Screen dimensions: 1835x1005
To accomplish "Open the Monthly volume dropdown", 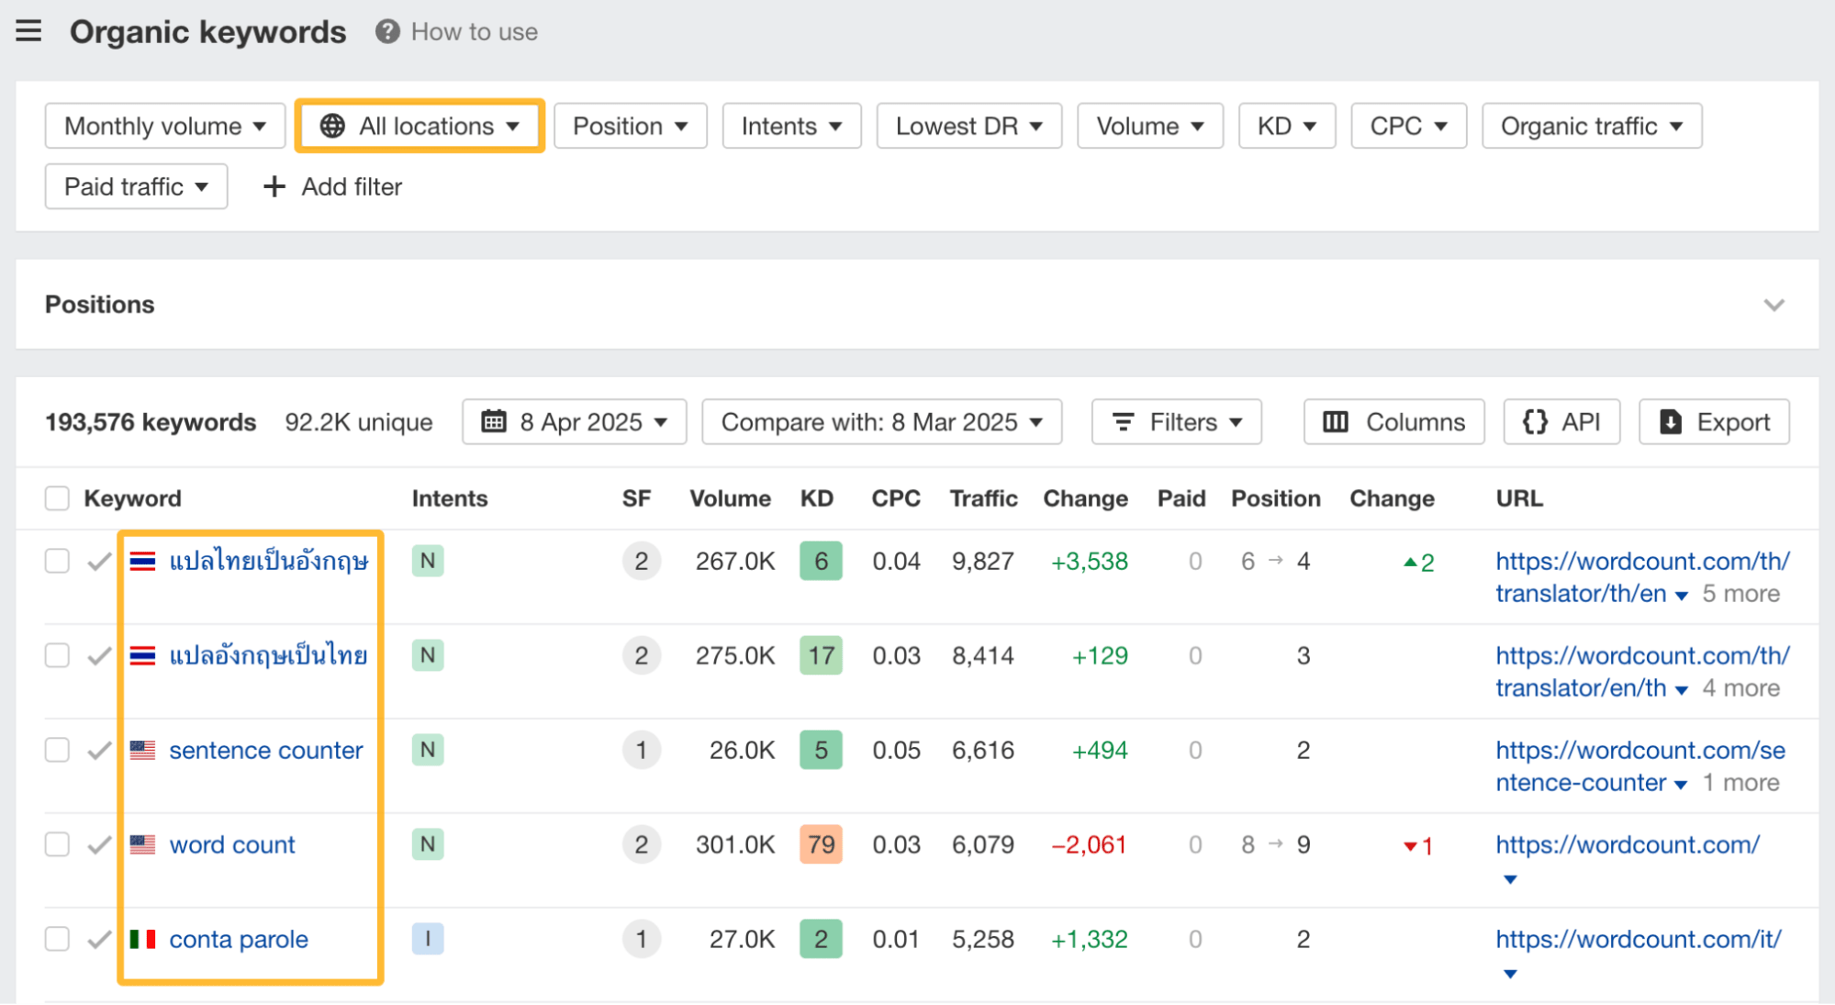I will pyautogui.click(x=165, y=126).
